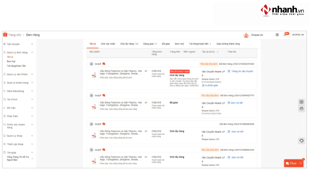Click product thumbnail of order 230412VMSGWVMX

[94, 74]
